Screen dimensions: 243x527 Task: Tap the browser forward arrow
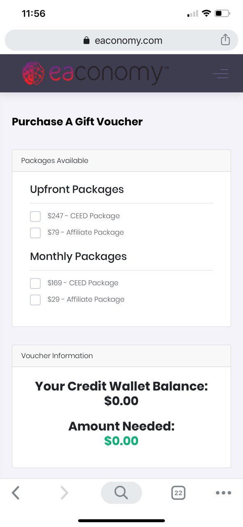point(64,492)
